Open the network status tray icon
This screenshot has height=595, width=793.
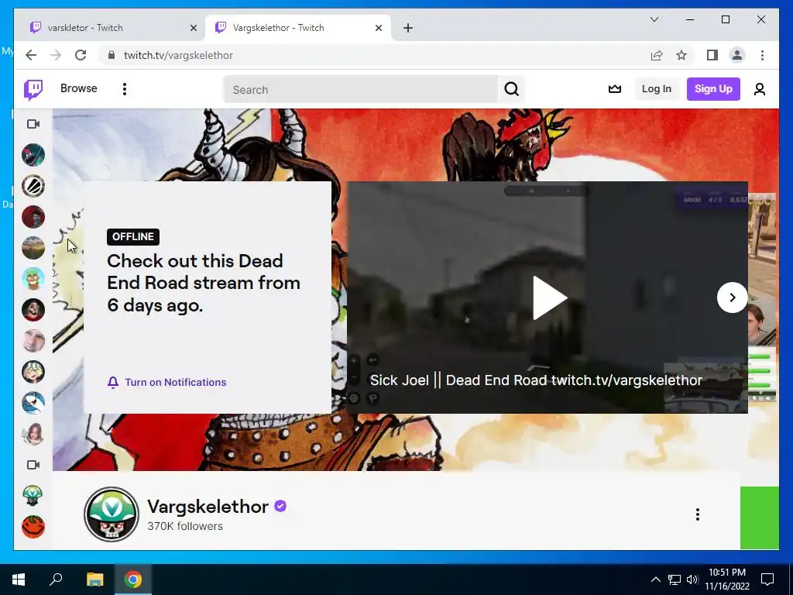tap(675, 580)
